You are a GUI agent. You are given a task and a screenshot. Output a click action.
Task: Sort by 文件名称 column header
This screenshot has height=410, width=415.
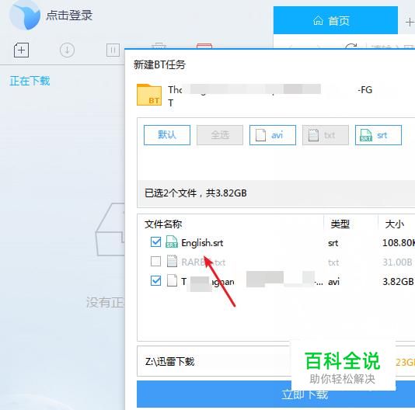click(x=163, y=224)
